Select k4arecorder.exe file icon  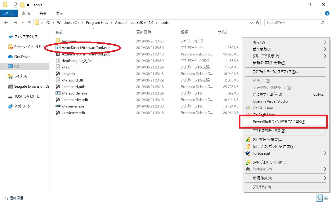click(58, 93)
